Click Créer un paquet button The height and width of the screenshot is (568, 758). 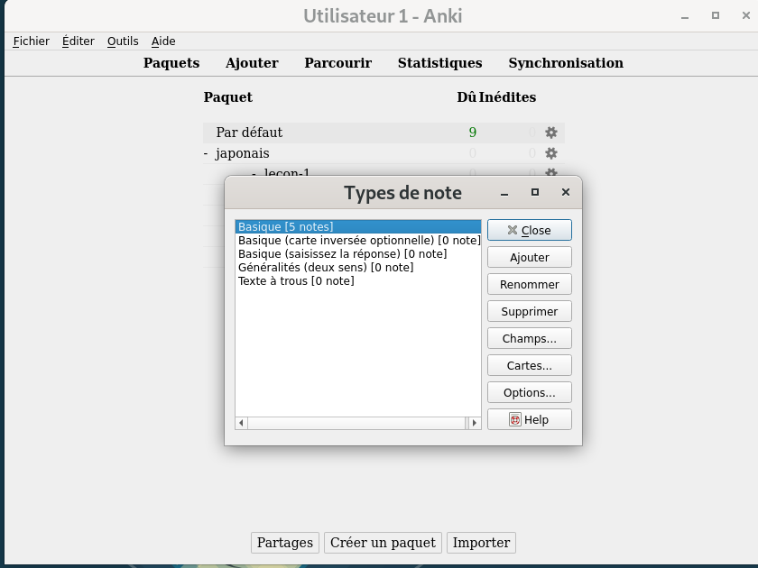click(x=383, y=543)
